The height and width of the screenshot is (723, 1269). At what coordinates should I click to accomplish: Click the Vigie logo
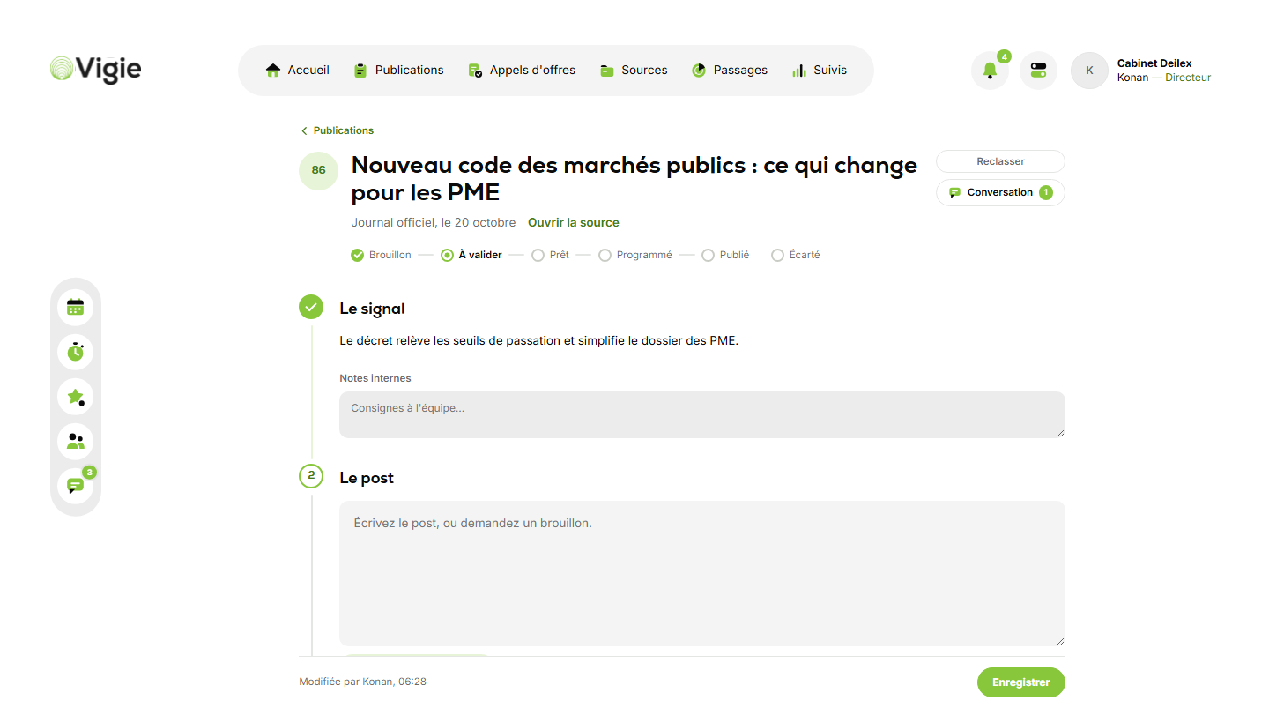[x=96, y=70]
